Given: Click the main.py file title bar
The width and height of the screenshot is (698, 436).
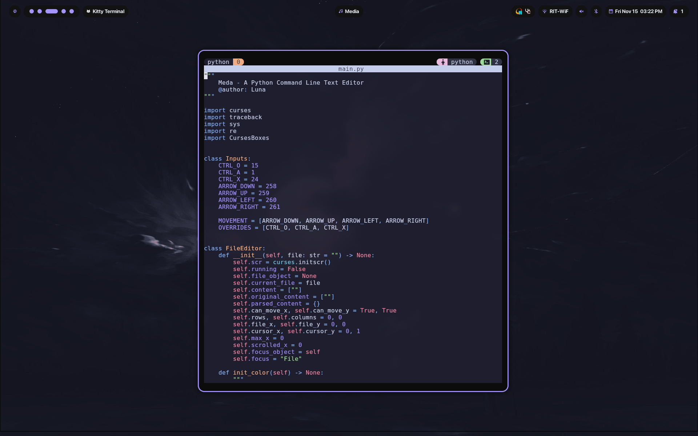Looking at the screenshot, I should [x=351, y=69].
